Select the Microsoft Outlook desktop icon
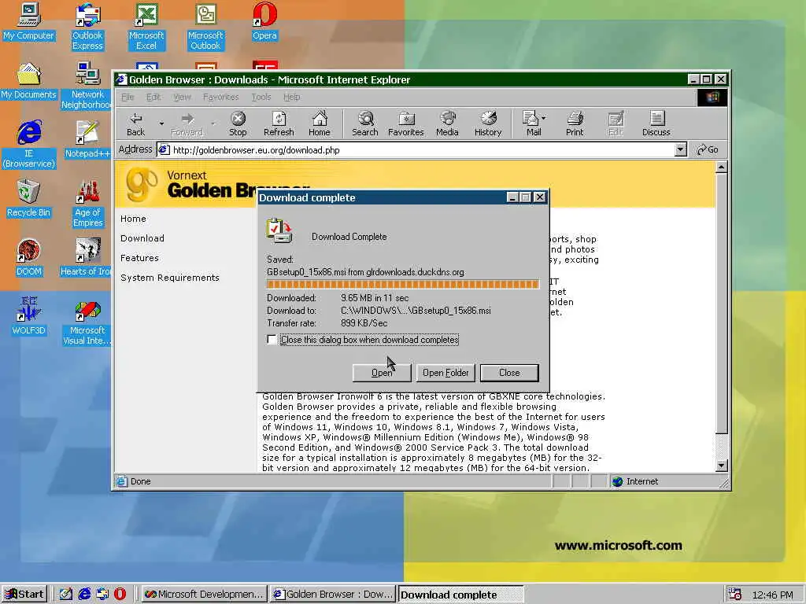Viewport: 806px width, 604px height. (205, 27)
